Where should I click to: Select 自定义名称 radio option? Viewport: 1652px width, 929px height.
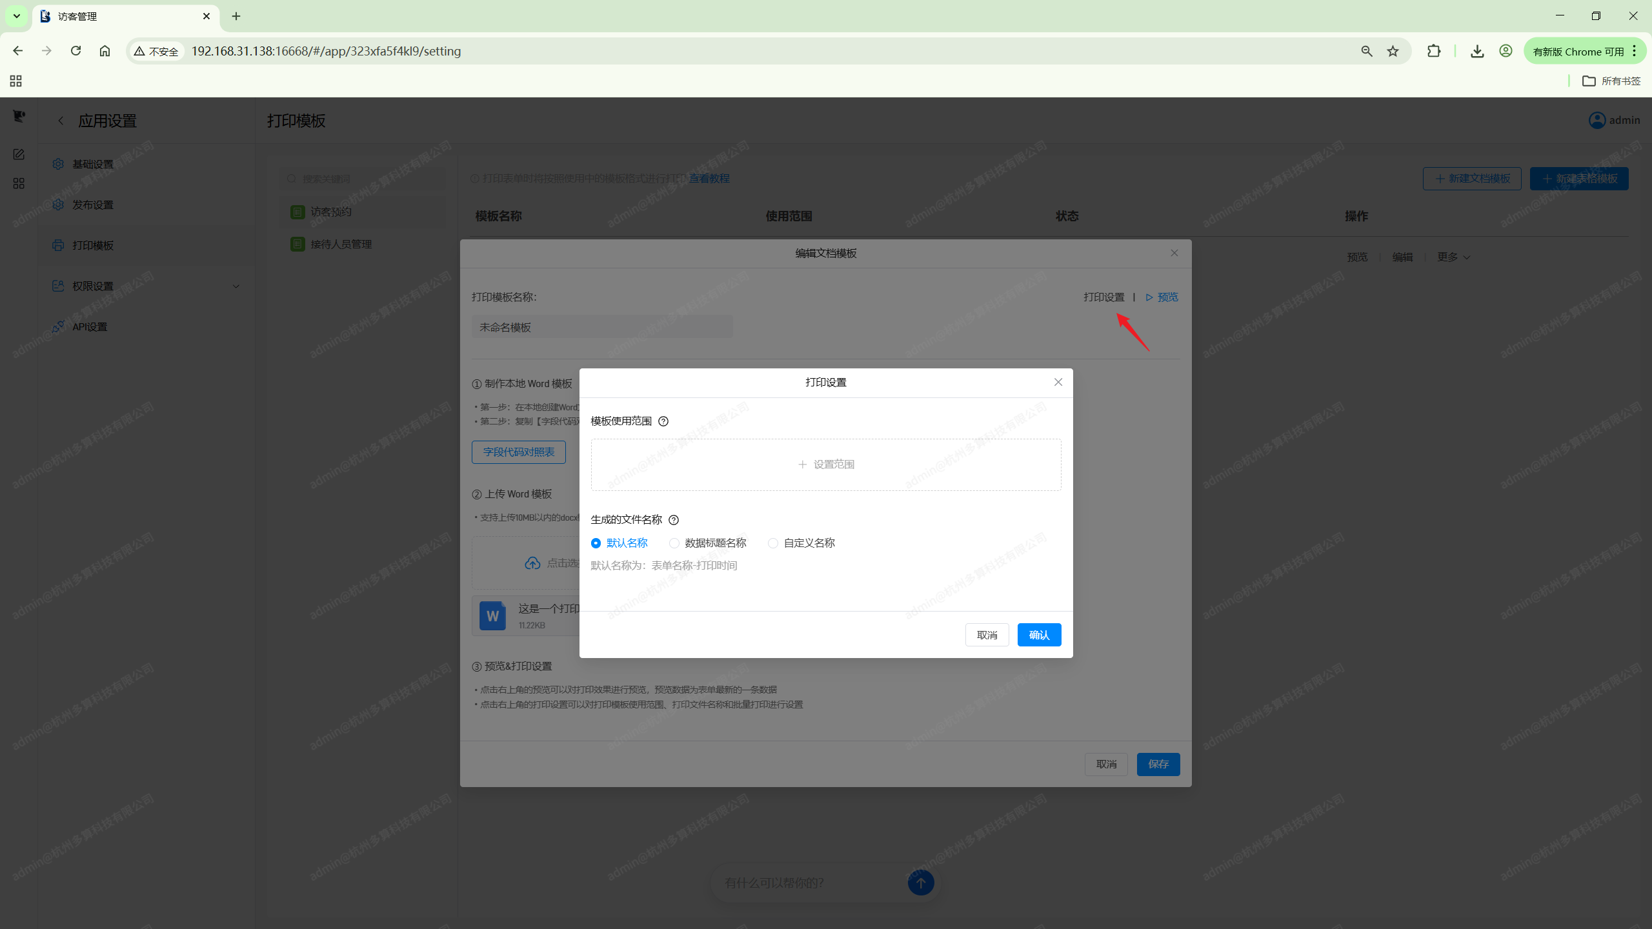[x=773, y=543]
